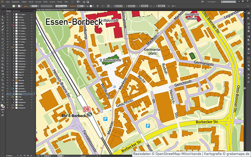Click the Kontur stroke label link
The width and height of the screenshot is (251, 157).
coord(27,6)
